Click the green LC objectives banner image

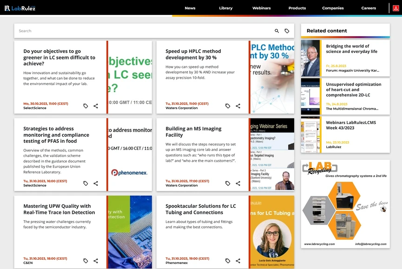[130, 77]
